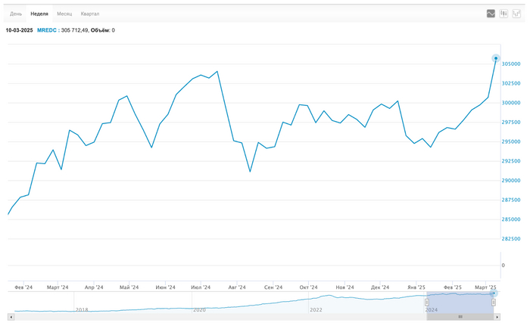Click the navigator's right range handle

(x=494, y=303)
